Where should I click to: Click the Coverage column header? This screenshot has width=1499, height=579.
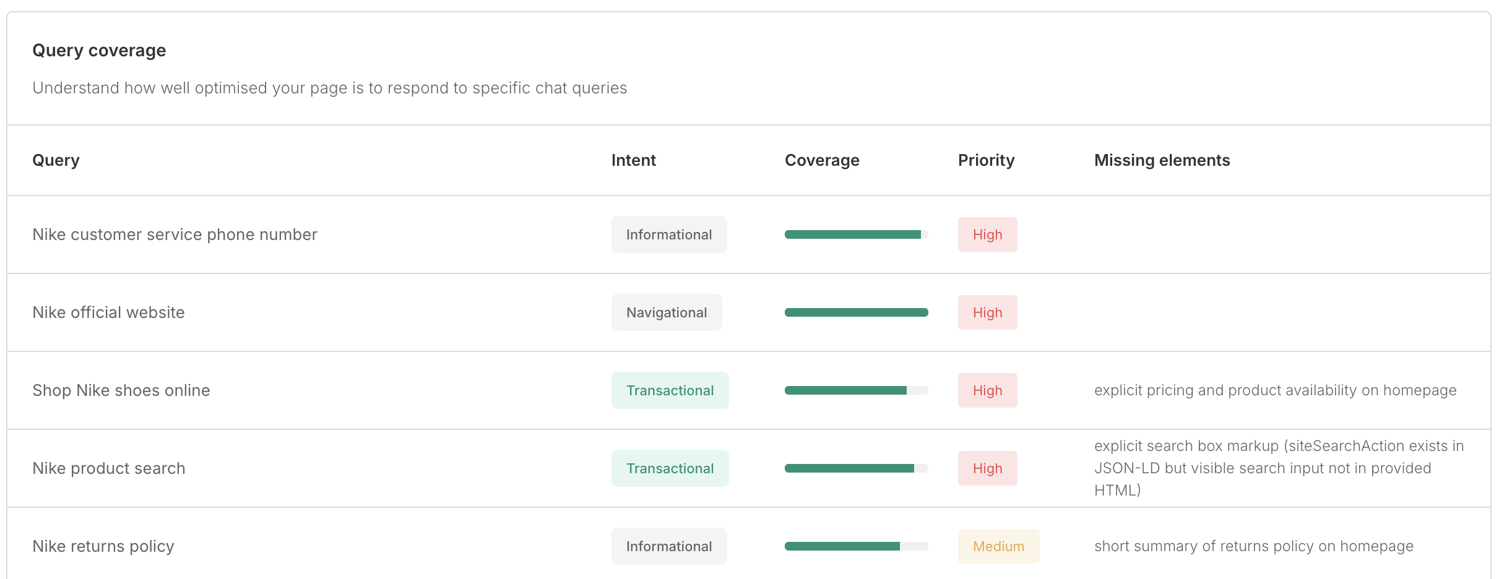click(x=821, y=160)
